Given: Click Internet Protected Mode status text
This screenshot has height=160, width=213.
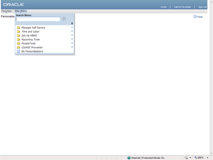Looking at the screenshot, I should click(148, 158).
